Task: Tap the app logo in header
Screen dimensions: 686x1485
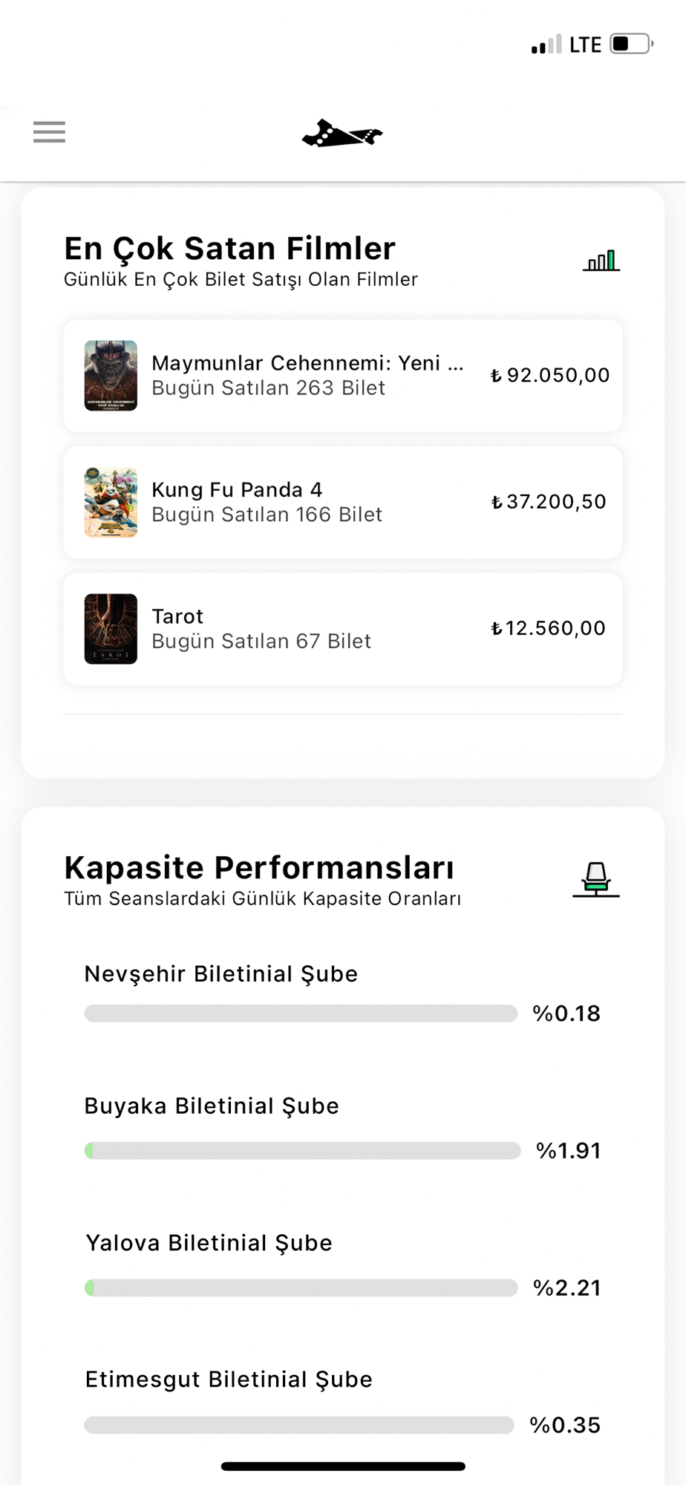Action: 342,134
